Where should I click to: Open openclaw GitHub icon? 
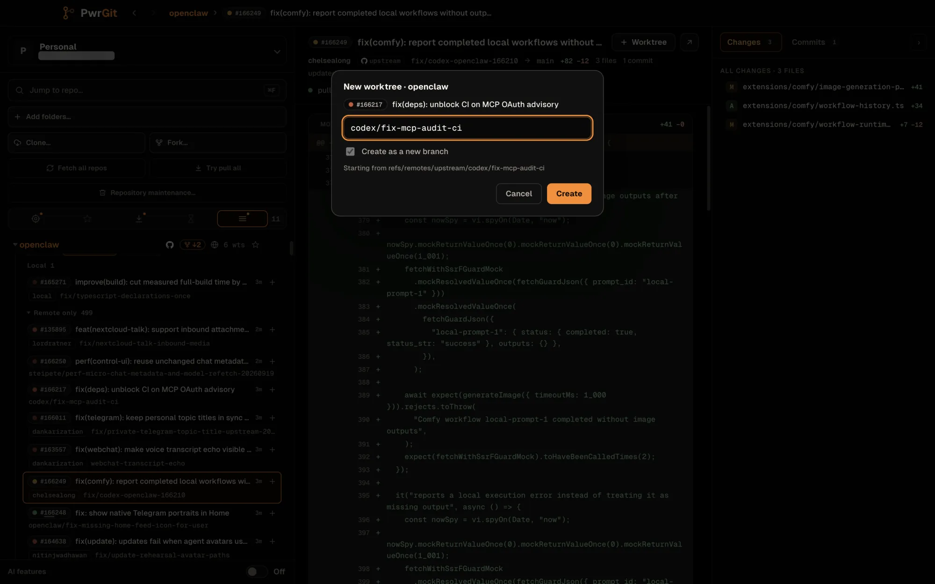pos(170,245)
